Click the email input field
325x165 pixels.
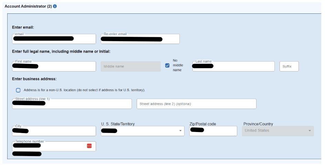(54, 39)
